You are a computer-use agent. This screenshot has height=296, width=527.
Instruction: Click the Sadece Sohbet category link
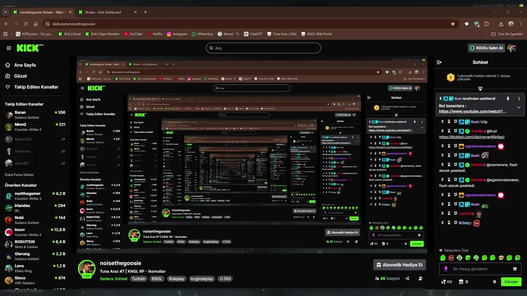pyautogui.click(x=114, y=279)
